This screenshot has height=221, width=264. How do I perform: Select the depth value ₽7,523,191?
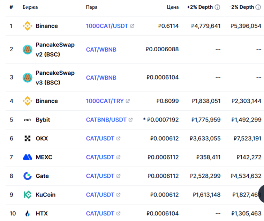point(248,138)
